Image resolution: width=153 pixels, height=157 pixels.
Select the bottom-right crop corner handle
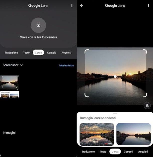pyautogui.click(x=145, y=95)
